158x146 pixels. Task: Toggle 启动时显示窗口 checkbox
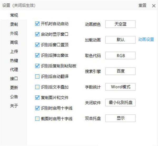(x=37, y=34)
